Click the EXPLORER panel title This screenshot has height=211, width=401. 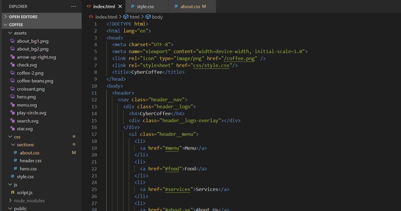(18, 6)
